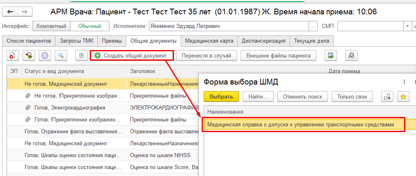Viewport: 416px width, 176px height.
Task: Click the round stamp icon in toolbar
Action: pos(44,55)
